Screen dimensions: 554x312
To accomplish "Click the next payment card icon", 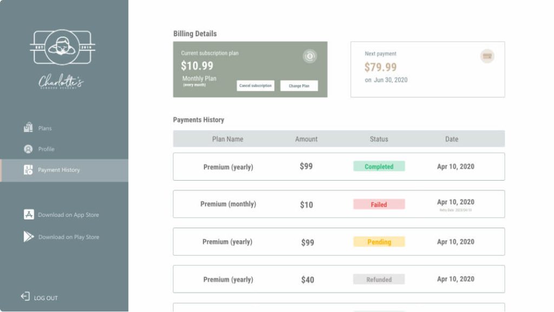I will 487,56.
